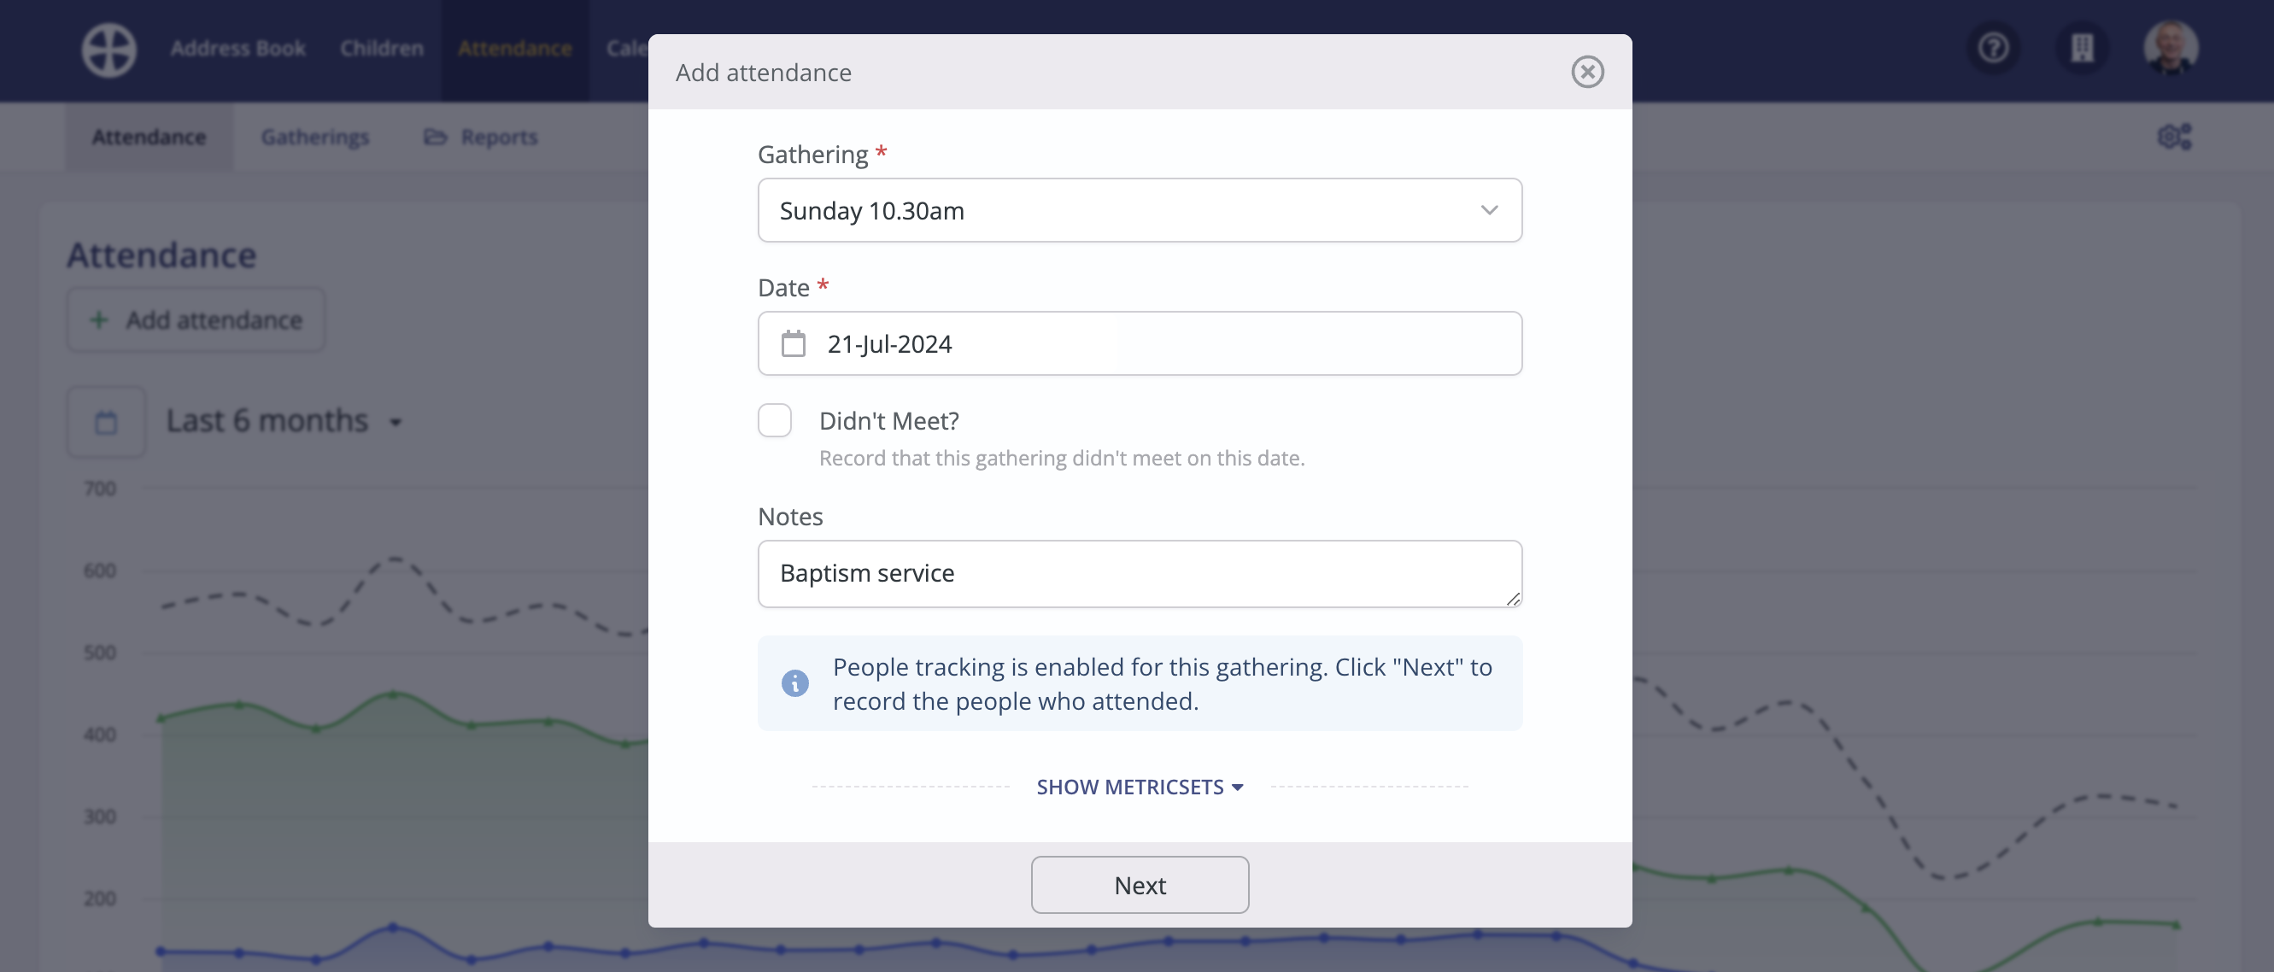This screenshot has width=2274, height=972.
Task: Click the calendar icon in the Date field
Action: 793,343
